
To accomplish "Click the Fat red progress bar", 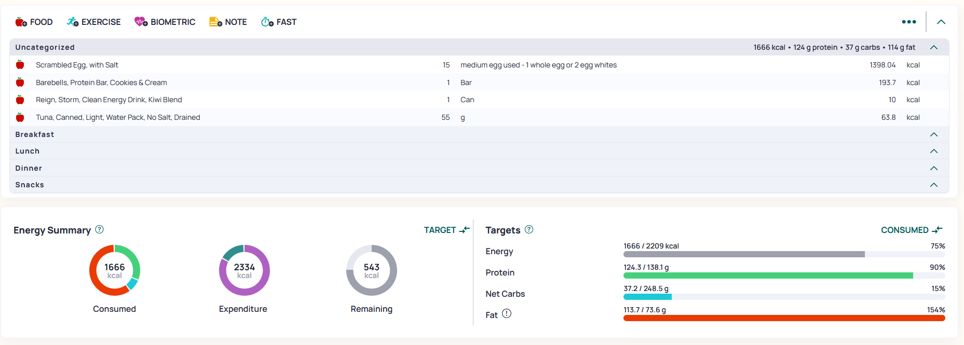I will (784, 318).
